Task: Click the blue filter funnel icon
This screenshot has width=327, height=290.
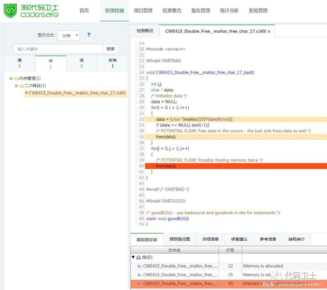Action: (x=89, y=35)
